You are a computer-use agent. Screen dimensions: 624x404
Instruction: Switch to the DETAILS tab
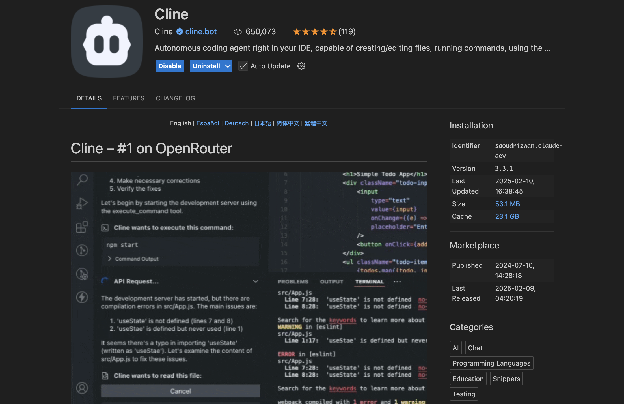pos(89,98)
